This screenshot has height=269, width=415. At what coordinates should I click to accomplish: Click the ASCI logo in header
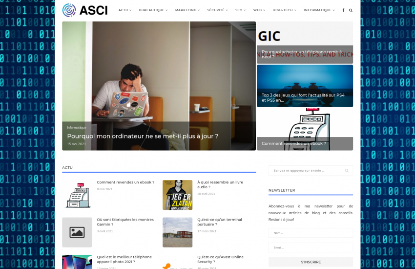click(85, 10)
